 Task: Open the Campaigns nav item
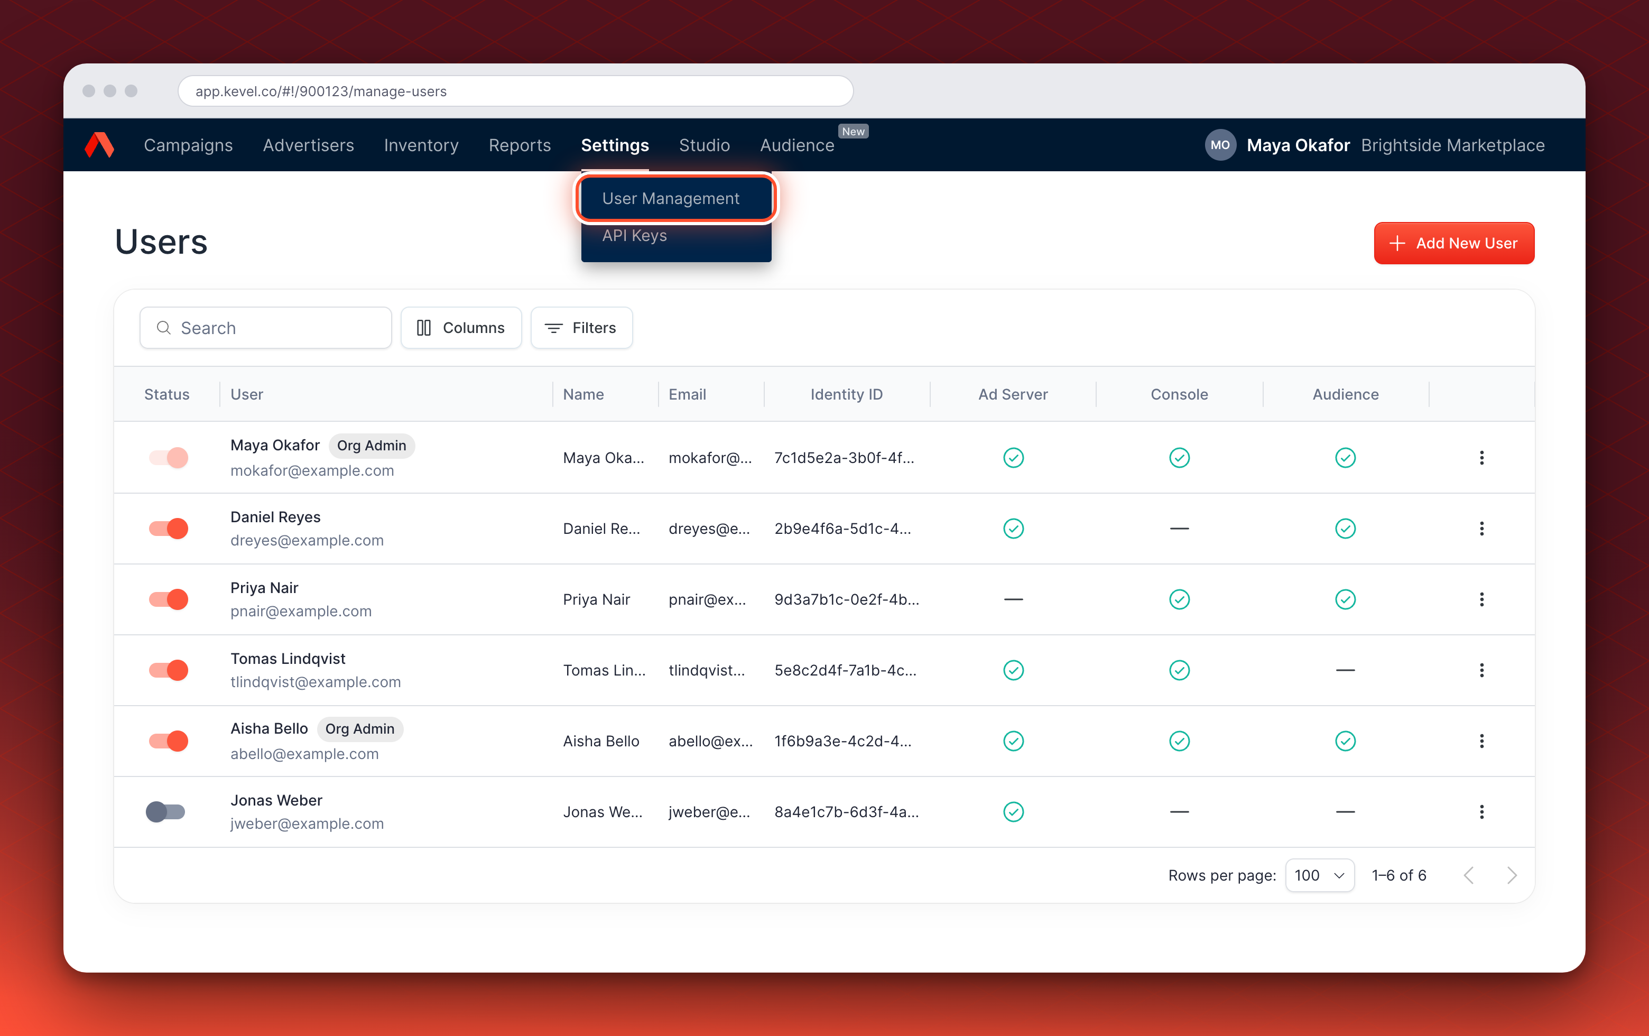[188, 145]
